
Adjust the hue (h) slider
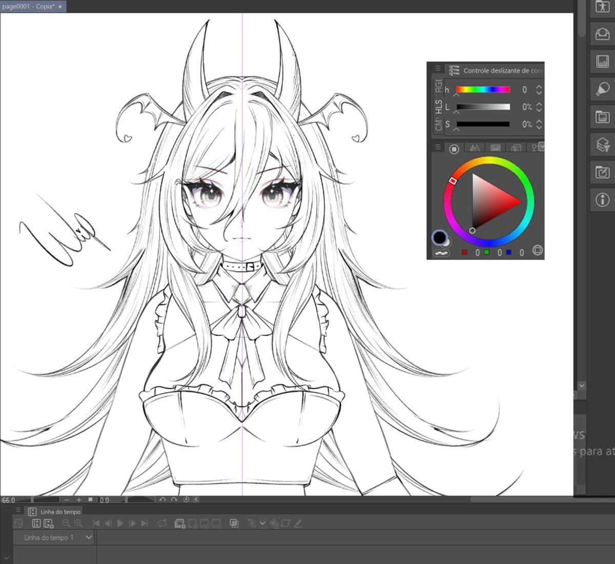pyautogui.click(x=483, y=90)
